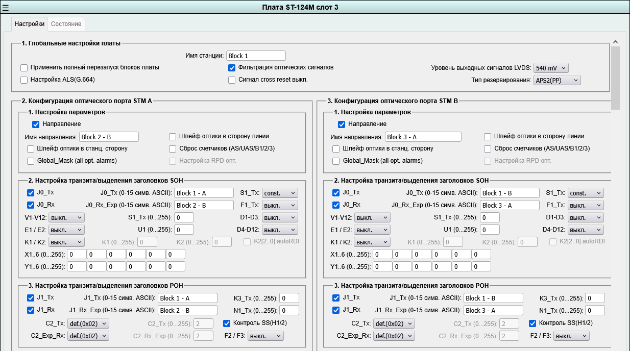Toggle the Настройка ALS(G.664) checkbox
The width and height of the screenshot is (630, 351).
click(x=24, y=80)
